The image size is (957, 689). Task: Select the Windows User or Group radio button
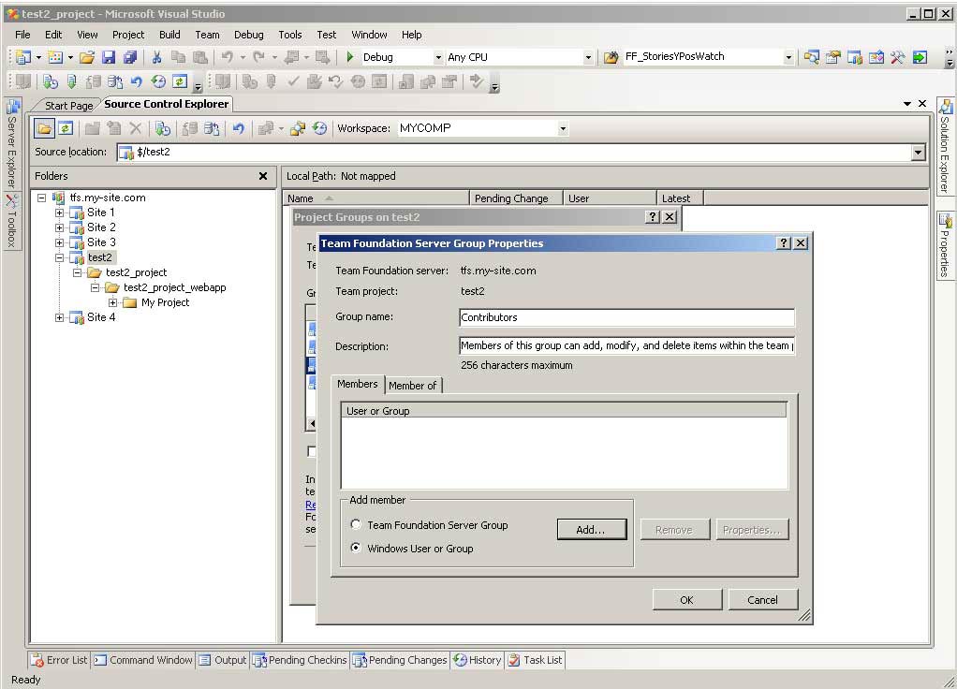click(x=356, y=548)
